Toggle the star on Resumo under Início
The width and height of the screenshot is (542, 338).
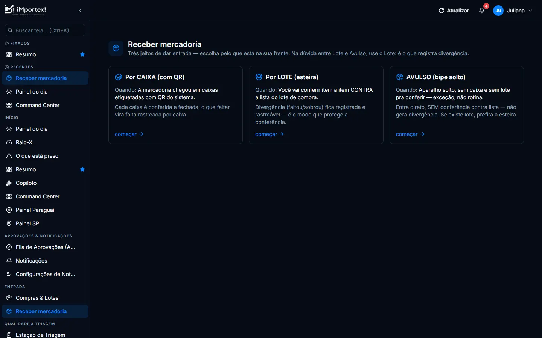coord(82,169)
